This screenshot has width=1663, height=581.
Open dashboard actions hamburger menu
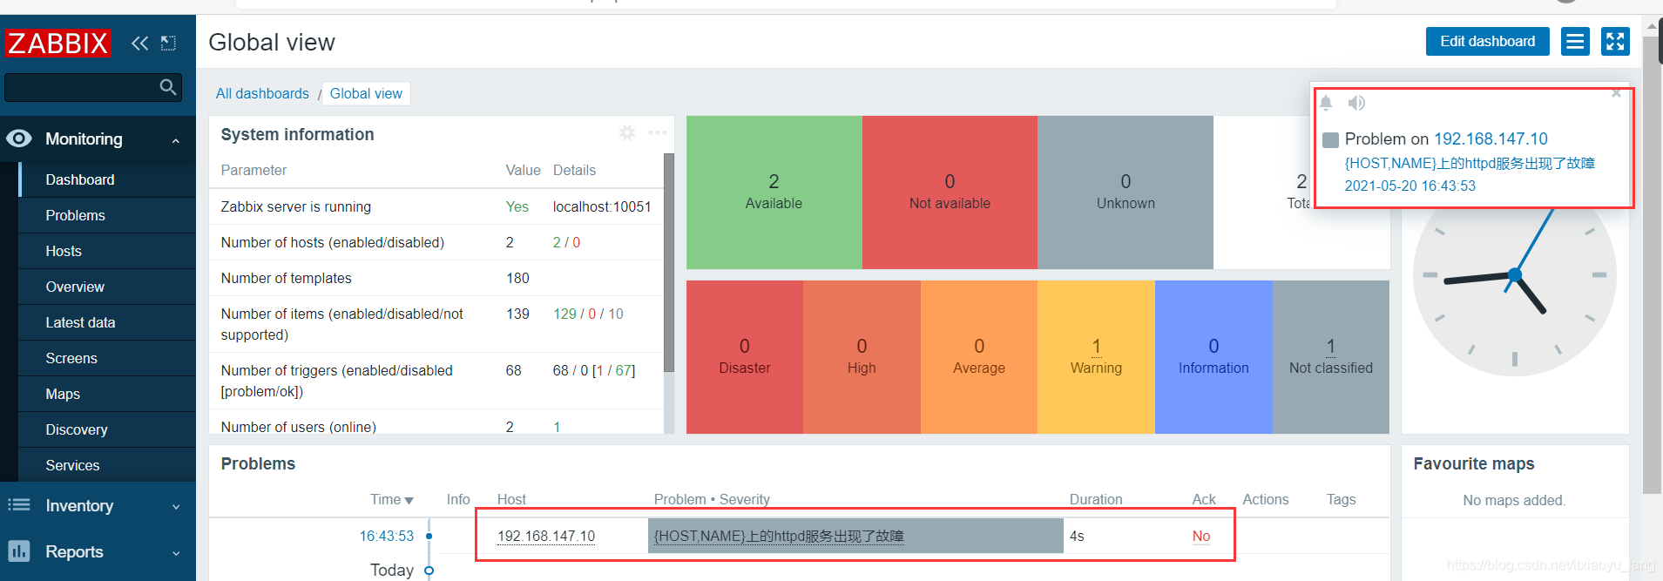(1575, 41)
